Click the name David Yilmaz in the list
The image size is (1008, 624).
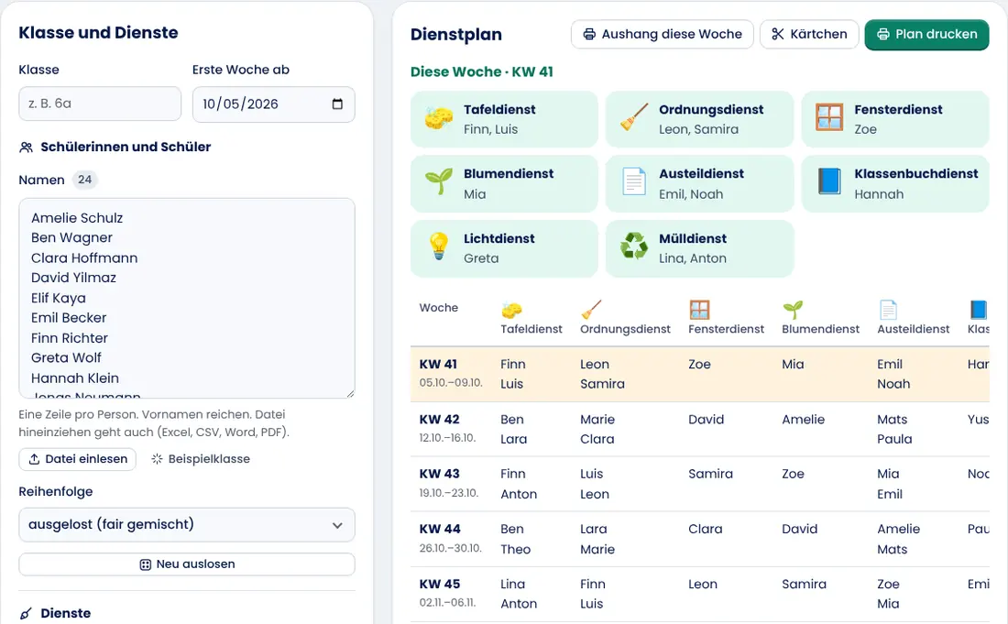(74, 278)
